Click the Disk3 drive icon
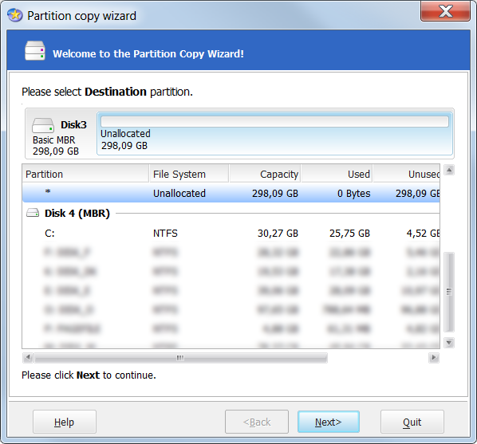The height and width of the screenshot is (444, 477). click(43, 125)
